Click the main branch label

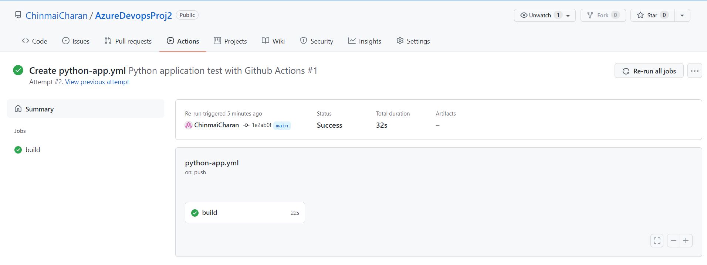(282, 125)
